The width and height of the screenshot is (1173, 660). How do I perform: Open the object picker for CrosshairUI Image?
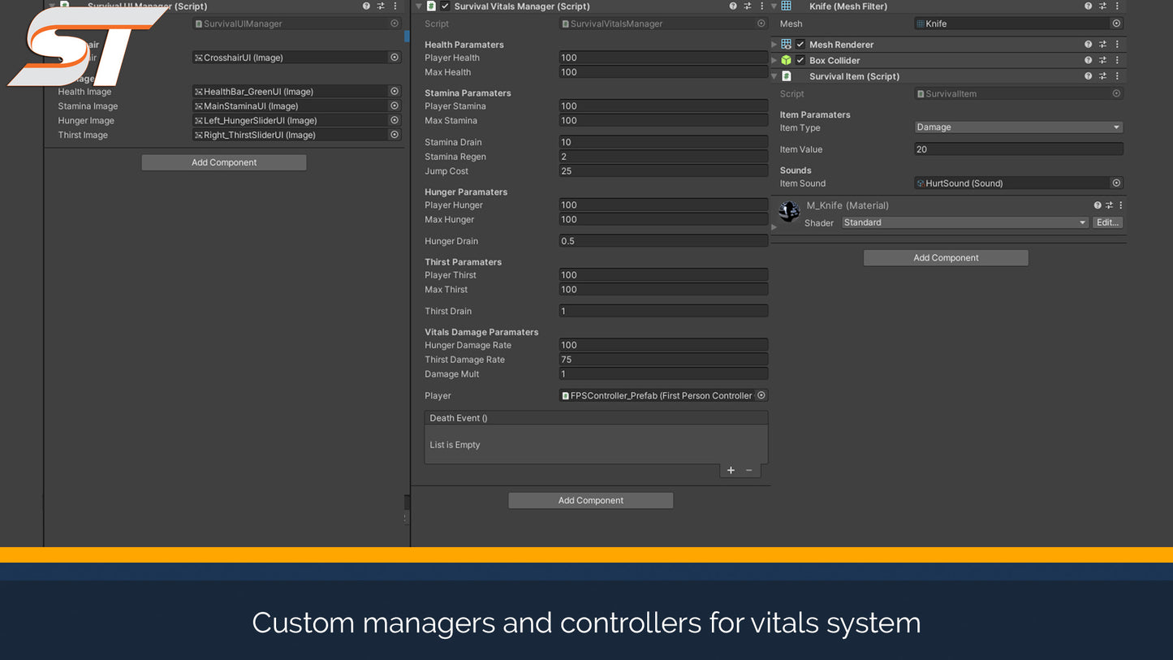[395, 57]
